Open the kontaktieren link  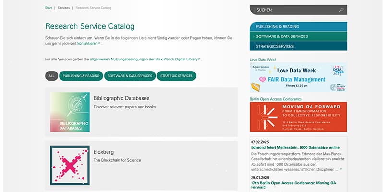click(87, 43)
